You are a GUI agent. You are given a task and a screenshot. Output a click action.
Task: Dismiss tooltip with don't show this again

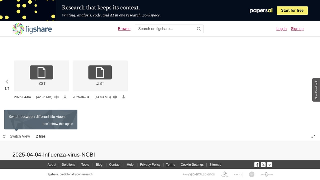tap(58, 124)
